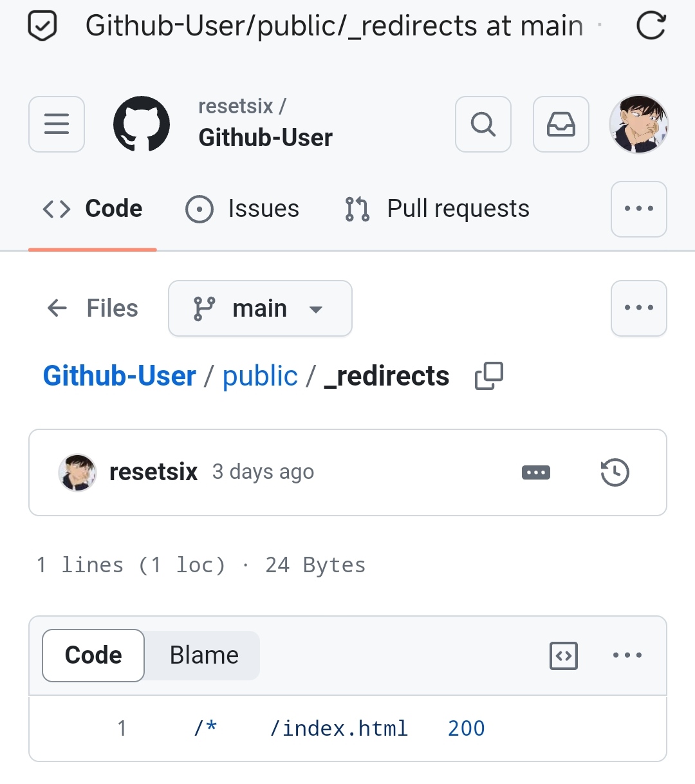Open the Issues tab

242,209
